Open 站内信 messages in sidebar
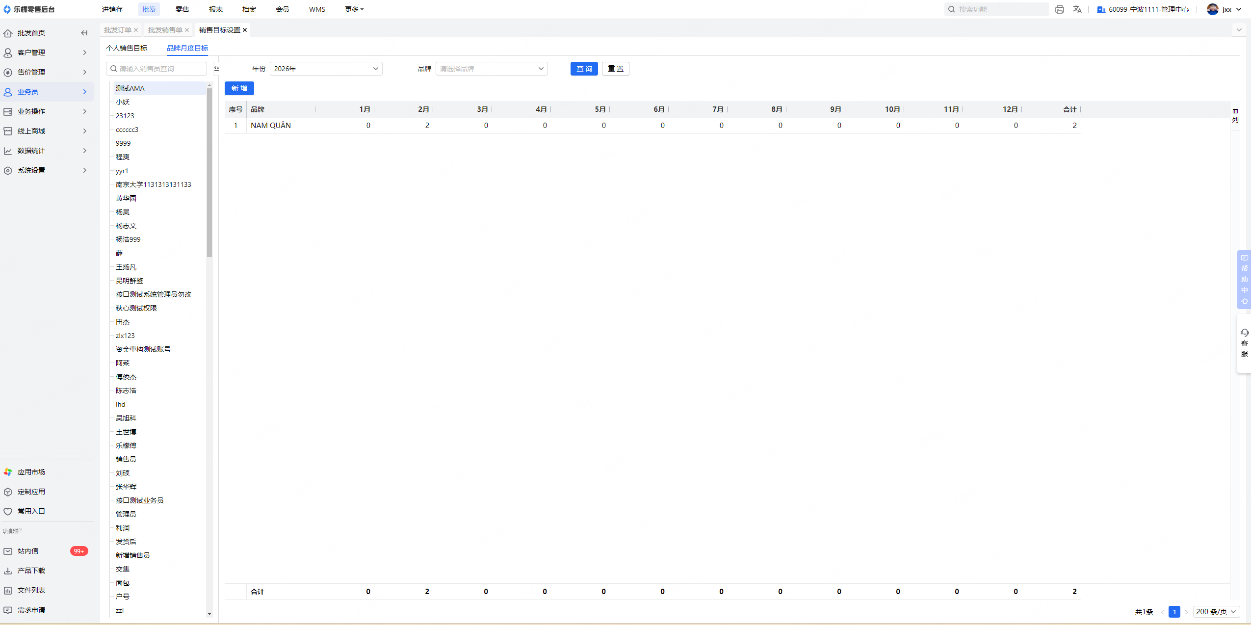 coord(28,551)
